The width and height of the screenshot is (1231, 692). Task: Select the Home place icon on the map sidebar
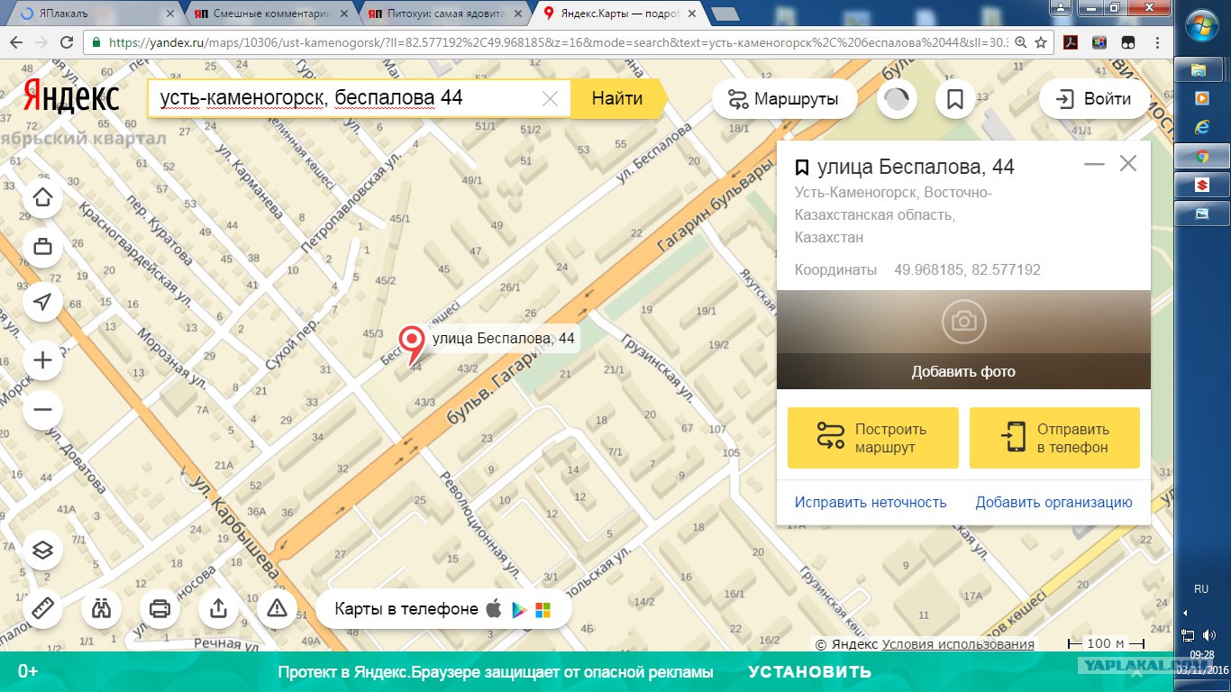coord(42,198)
